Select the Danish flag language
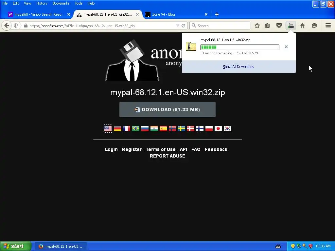 pos(191,128)
